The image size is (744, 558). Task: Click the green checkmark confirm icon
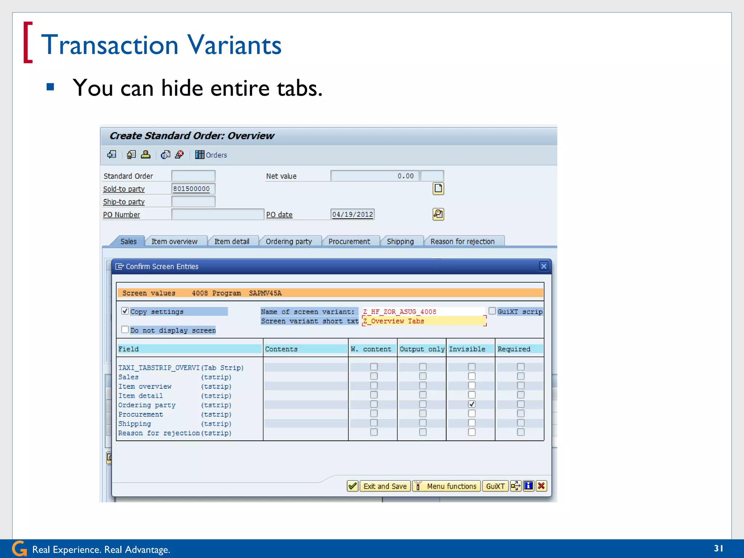click(x=352, y=486)
